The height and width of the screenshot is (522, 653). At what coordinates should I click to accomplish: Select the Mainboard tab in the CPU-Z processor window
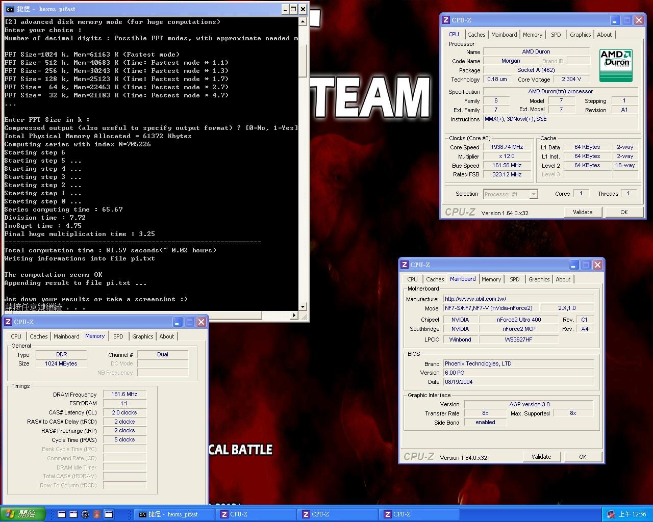(x=504, y=35)
